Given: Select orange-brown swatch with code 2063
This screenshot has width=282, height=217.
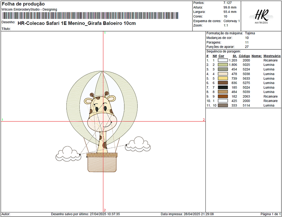Looking at the screenshot, I should click(x=223, y=96).
